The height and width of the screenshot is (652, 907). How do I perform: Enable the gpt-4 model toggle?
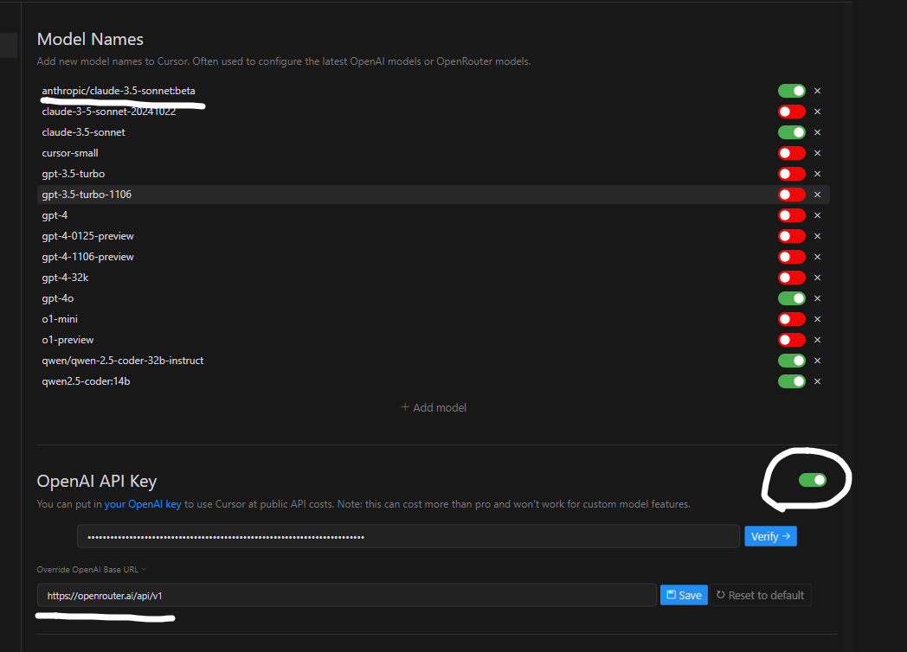pyautogui.click(x=792, y=215)
